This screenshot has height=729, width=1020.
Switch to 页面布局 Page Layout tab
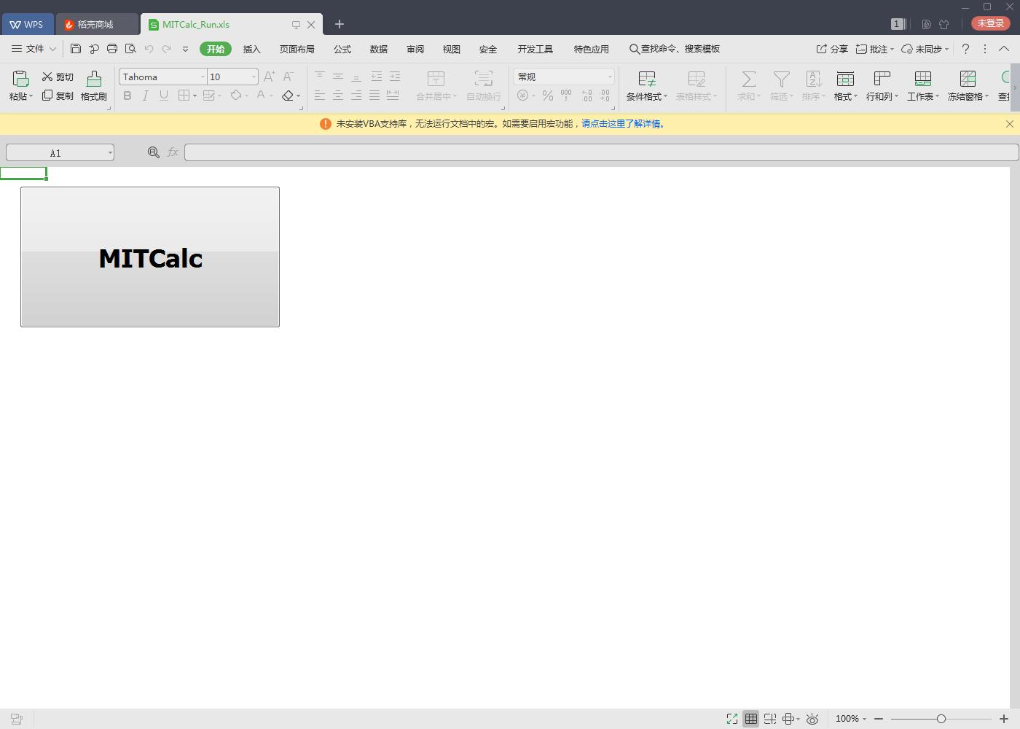297,49
